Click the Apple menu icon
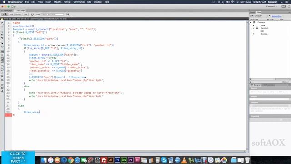Viewport: 291px width, 164px height. tap(4, 2)
